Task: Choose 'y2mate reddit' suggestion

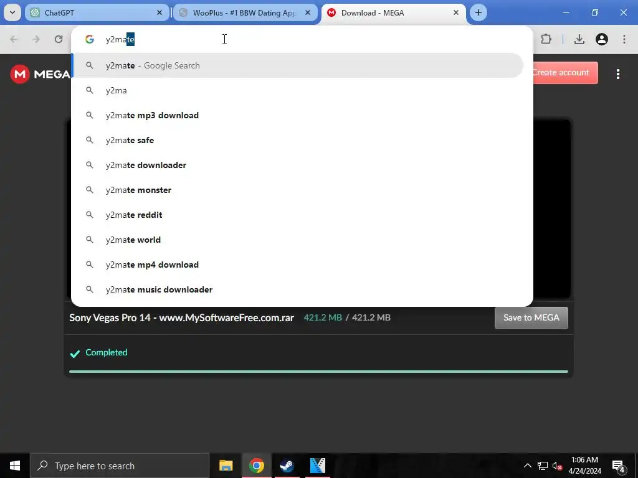Action: [298, 215]
